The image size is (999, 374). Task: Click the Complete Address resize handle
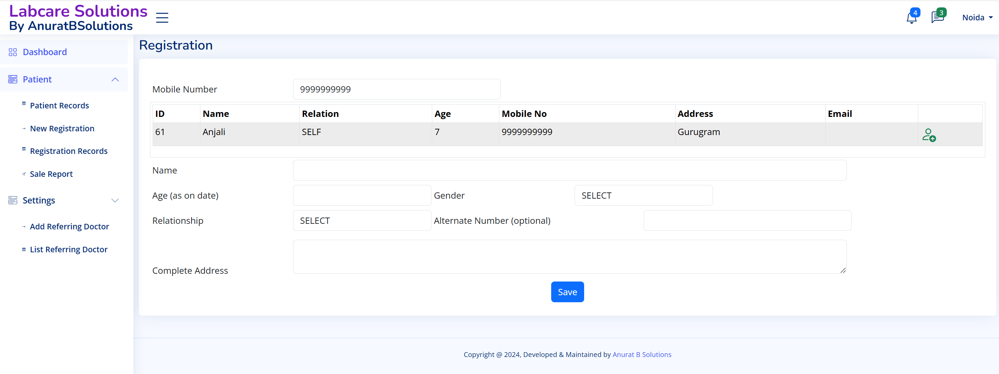click(x=843, y=270)
